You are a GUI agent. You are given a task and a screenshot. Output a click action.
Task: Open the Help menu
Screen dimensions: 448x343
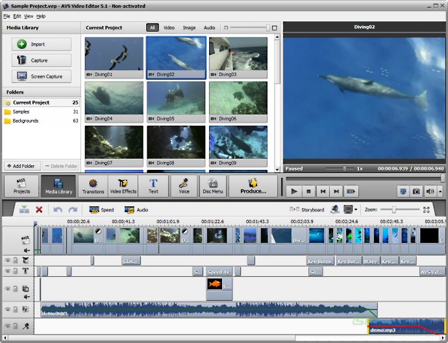click(x=41, y=16)
